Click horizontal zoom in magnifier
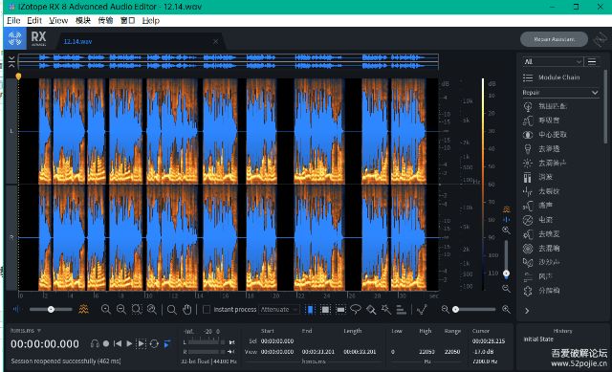Image resolution: width=612 pixels, height=372 pixels. click(506, 309)
